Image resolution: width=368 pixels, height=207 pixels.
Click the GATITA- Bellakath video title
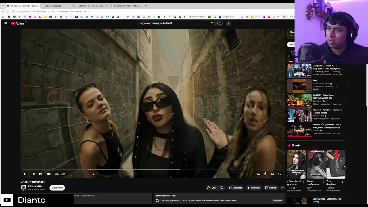point(32,182)
